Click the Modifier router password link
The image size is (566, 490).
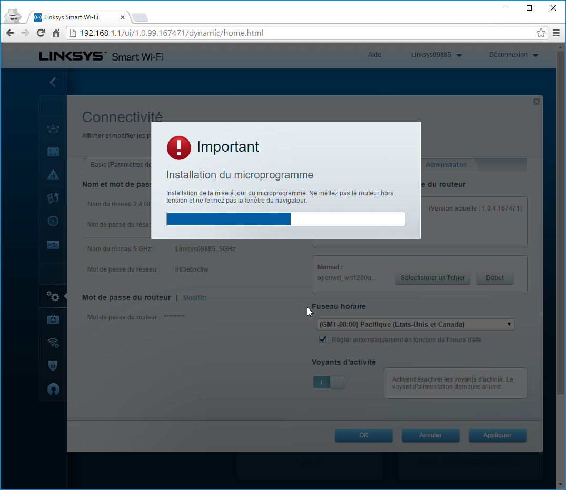click(195, 298)
